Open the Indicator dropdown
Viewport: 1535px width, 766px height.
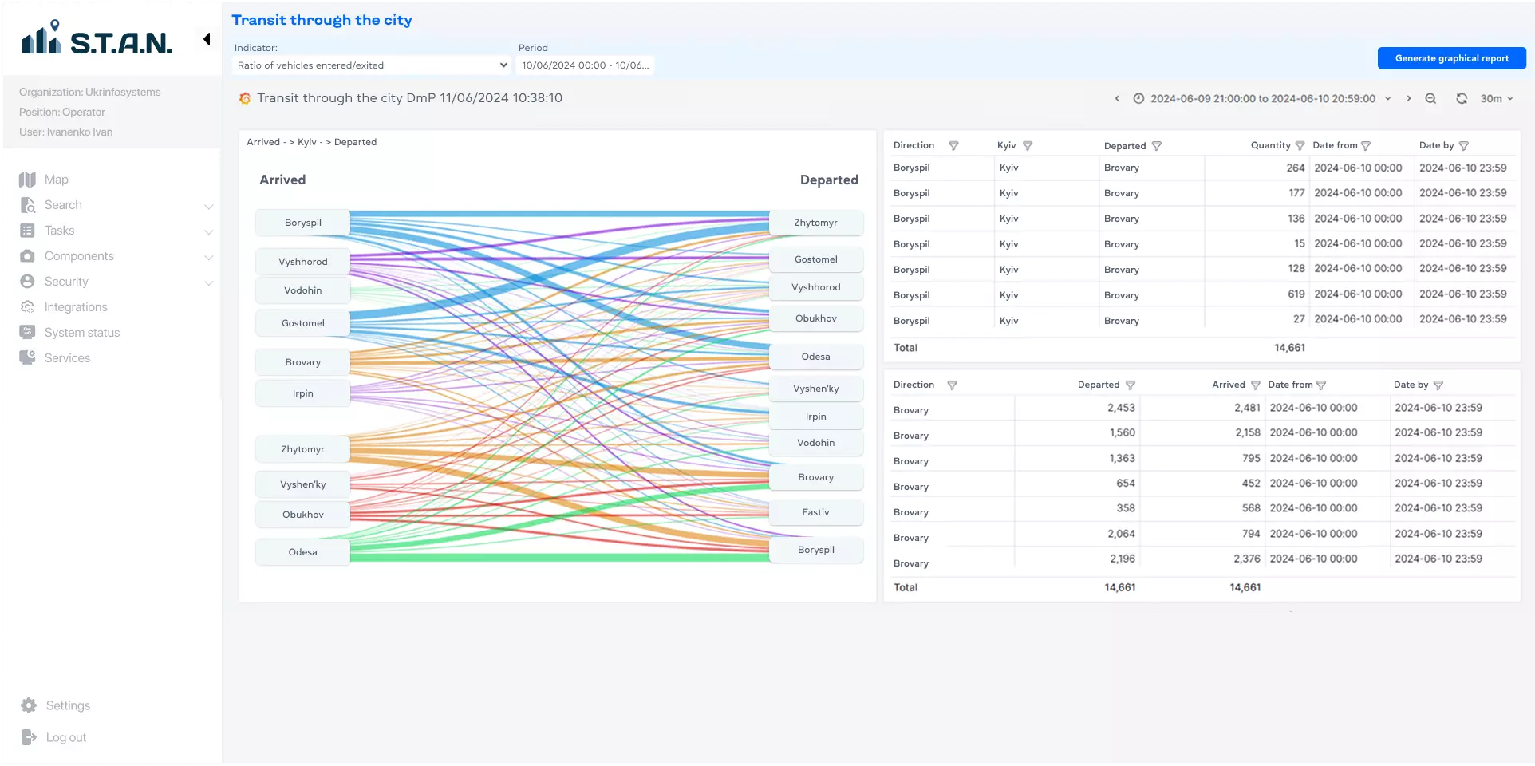tap(371, 65)
